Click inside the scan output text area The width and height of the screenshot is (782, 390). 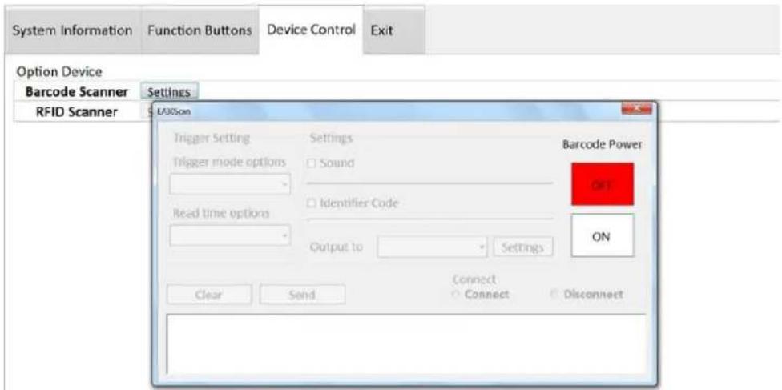pyautogui.click(x=406, y=344)
